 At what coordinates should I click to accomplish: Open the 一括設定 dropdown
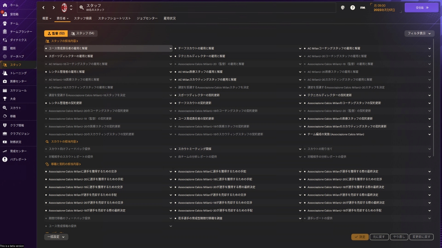point(56,237)
